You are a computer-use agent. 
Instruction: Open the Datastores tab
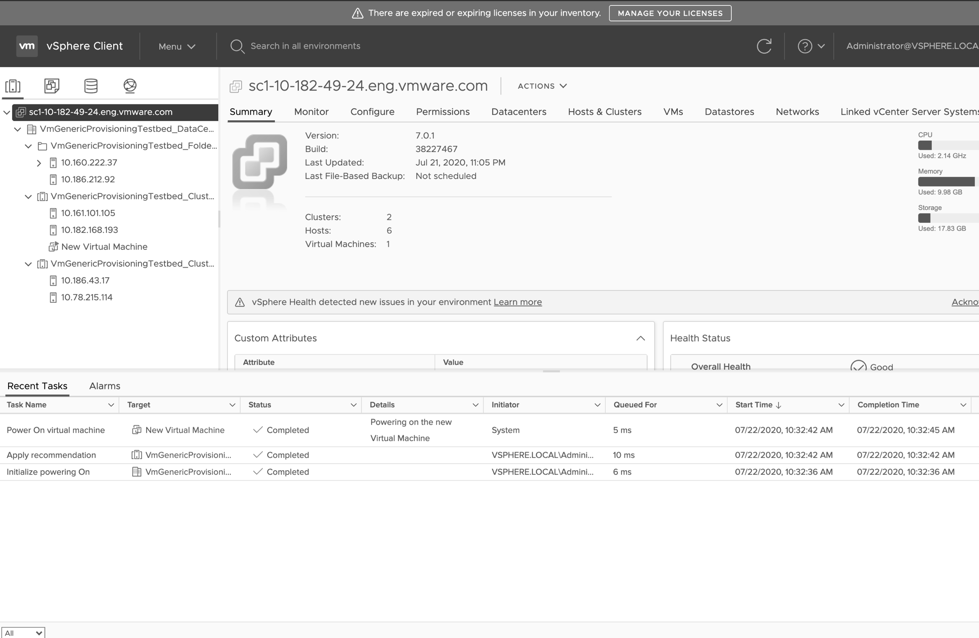click(x=729, y=112)
